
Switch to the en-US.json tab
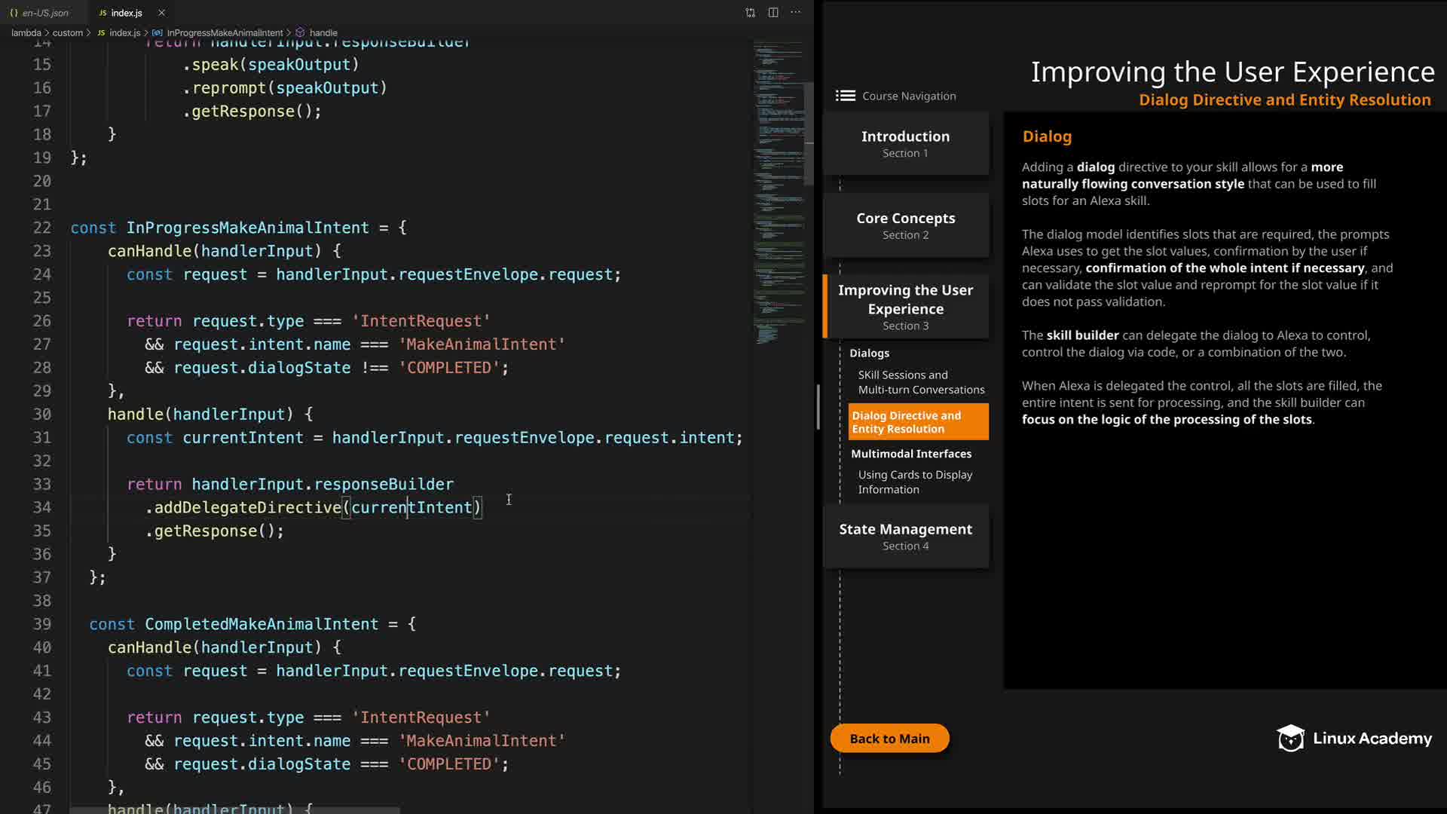44,13
